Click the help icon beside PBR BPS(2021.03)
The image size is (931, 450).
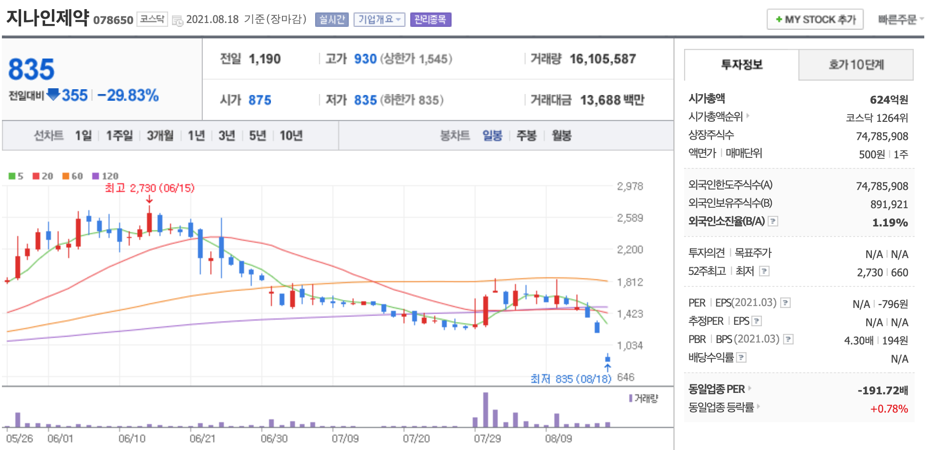click(788, 339)
